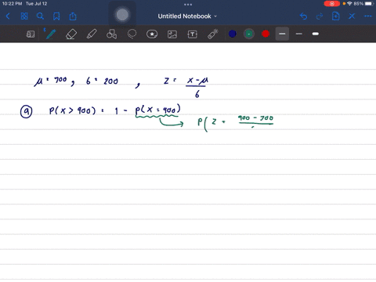Select the Text box tool
This screenshot has height=282, width=376.
tap(193, 34)
